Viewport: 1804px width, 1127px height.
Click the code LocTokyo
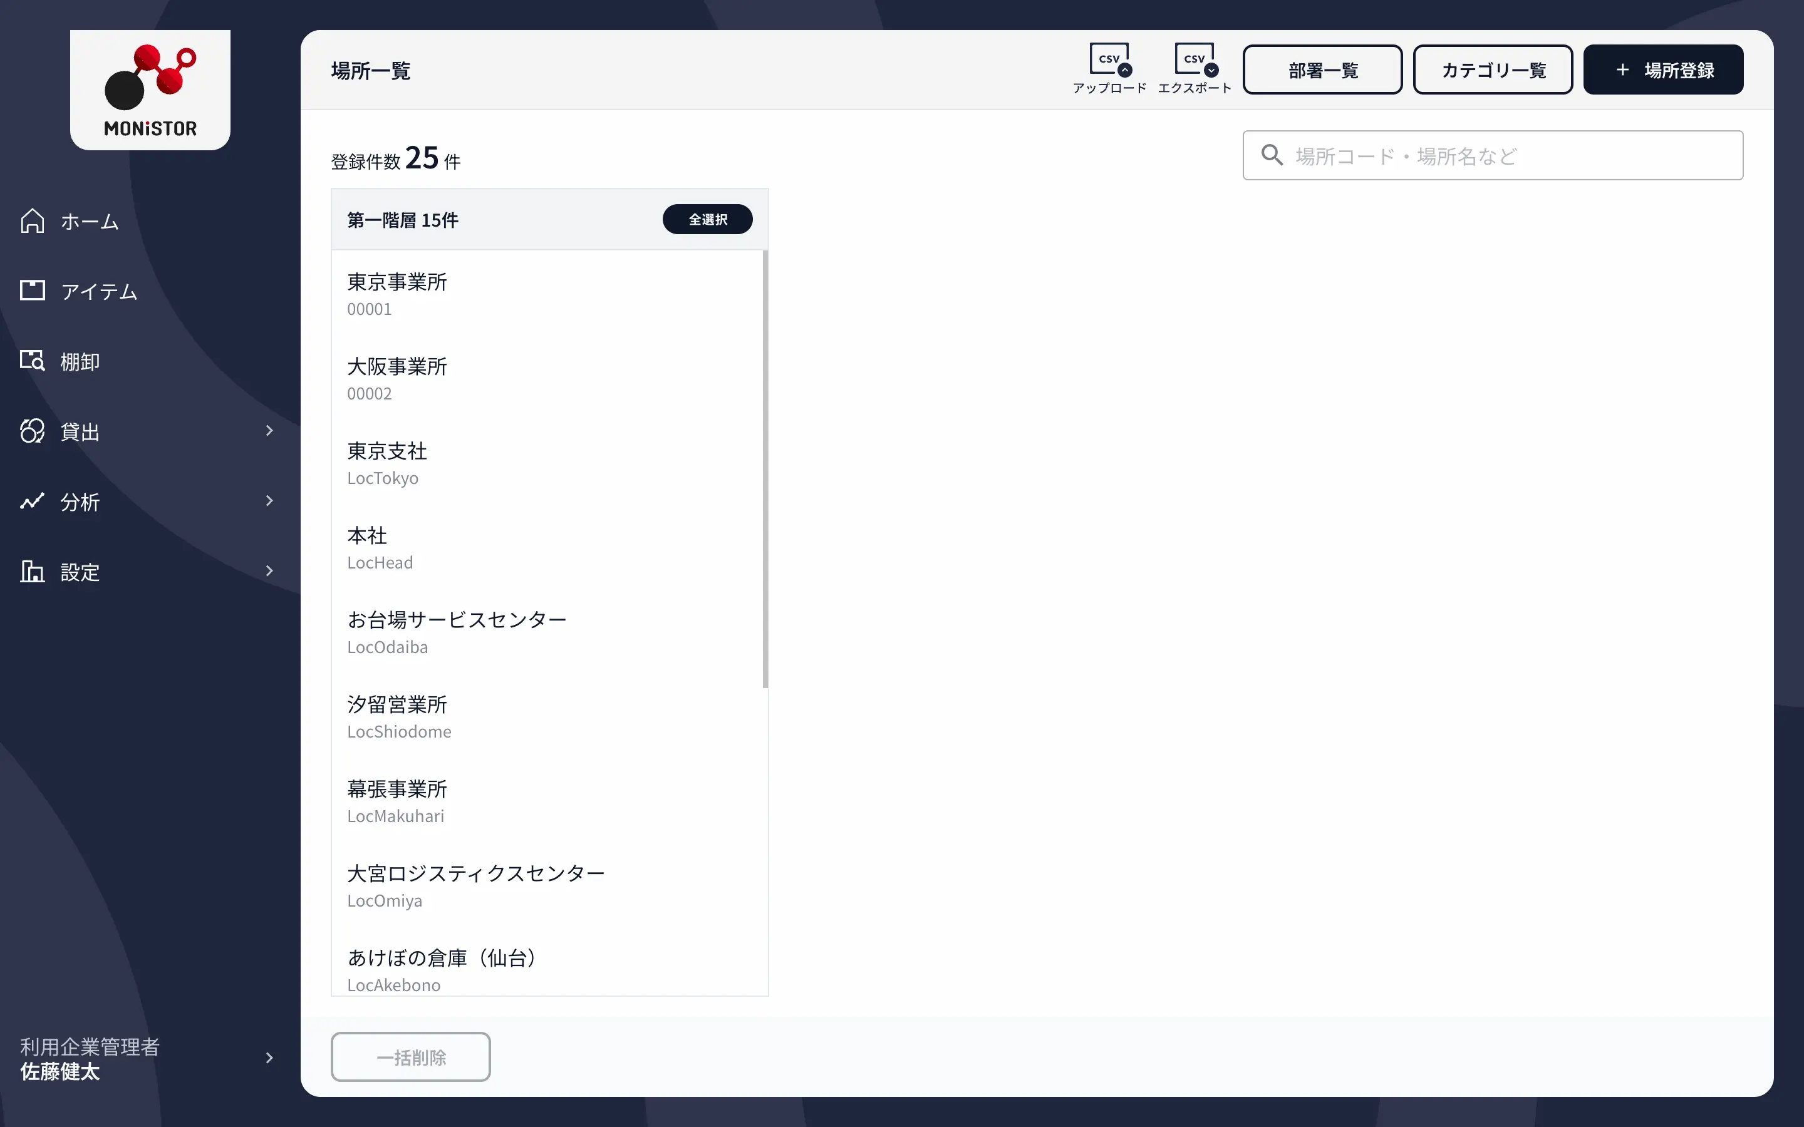383,478
